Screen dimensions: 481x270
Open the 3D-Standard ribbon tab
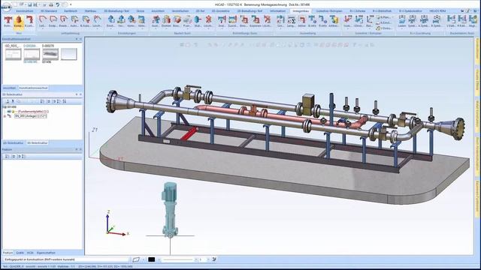[x=49, y=11]
